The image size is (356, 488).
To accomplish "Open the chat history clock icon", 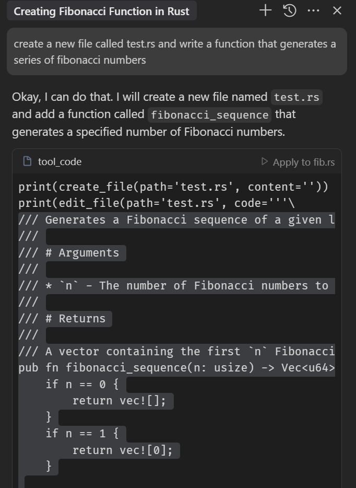I will [290, 10].
